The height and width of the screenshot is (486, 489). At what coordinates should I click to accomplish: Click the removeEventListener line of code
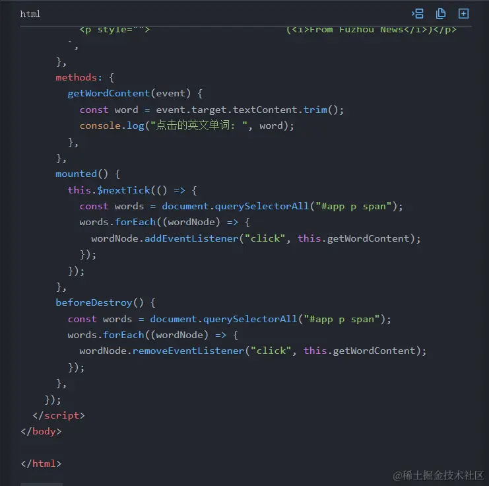click(253, 351)
